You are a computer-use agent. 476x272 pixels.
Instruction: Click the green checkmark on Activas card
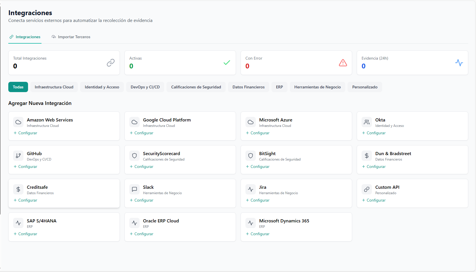227,62
